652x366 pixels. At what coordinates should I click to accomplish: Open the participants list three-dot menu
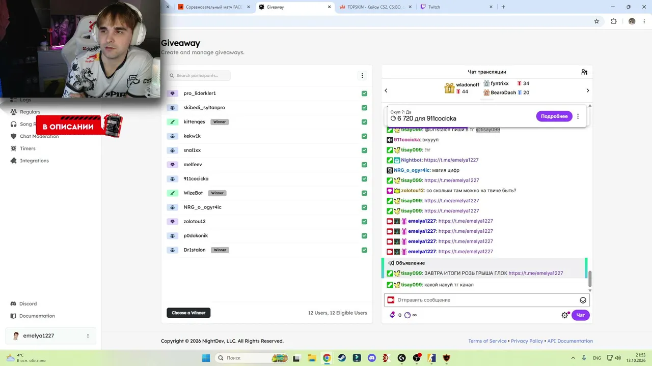click(x=362, y=76)
